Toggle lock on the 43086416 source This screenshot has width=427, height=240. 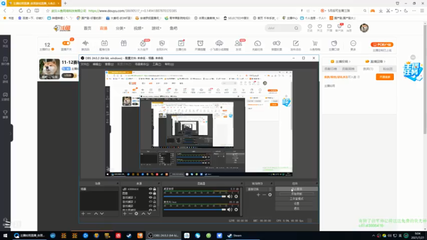coord(155,189)
